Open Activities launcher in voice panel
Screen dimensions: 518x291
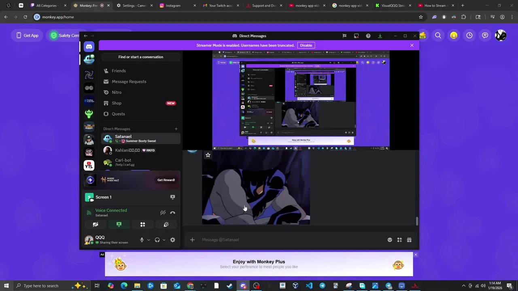coord(142,224)
